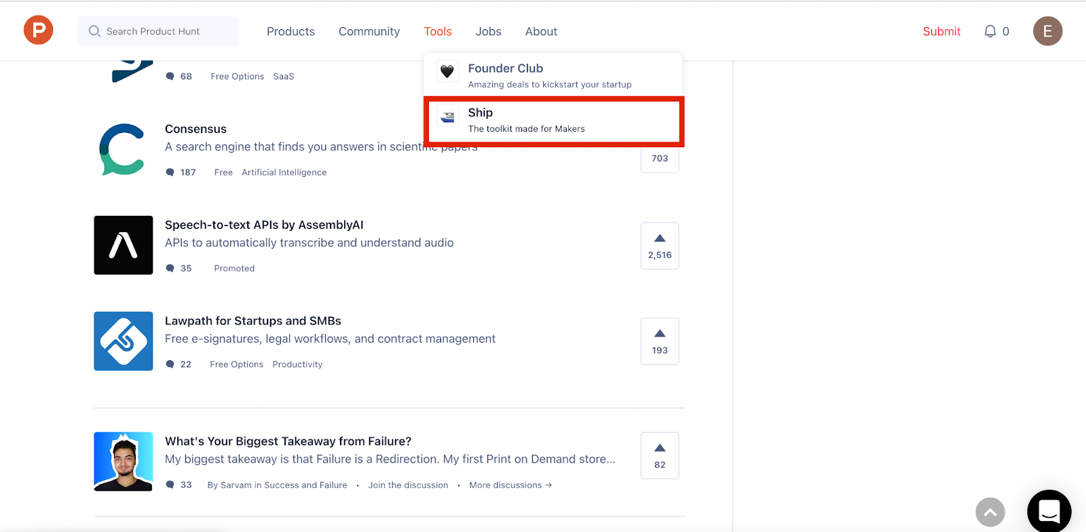
Task: Open the AssemblyAI logo thumbnail
Action: [124, 245]
